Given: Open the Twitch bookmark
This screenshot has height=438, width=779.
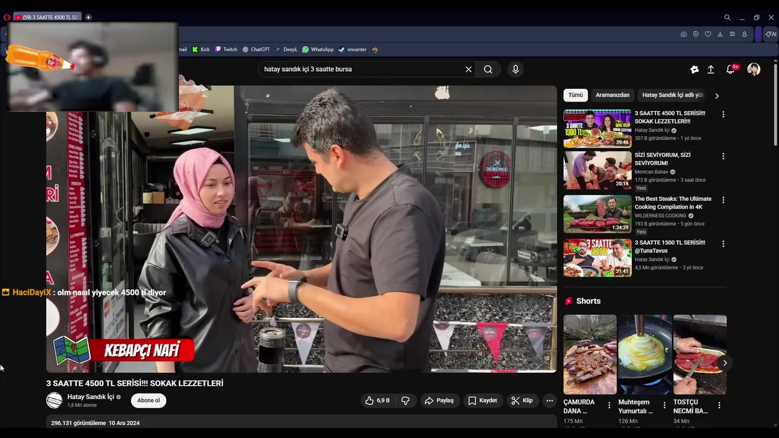Looking at the screenshot, I should point(226,50).
